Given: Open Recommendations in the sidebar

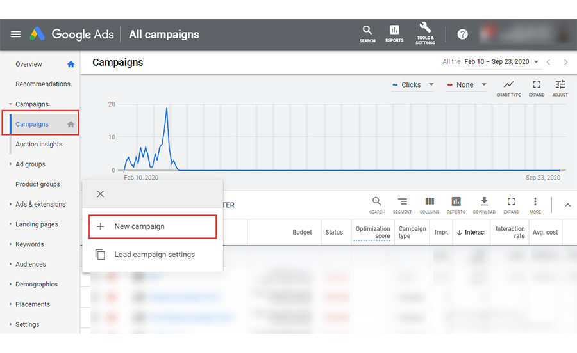Looking at the screenshot, I should click(x=43, y=84).
